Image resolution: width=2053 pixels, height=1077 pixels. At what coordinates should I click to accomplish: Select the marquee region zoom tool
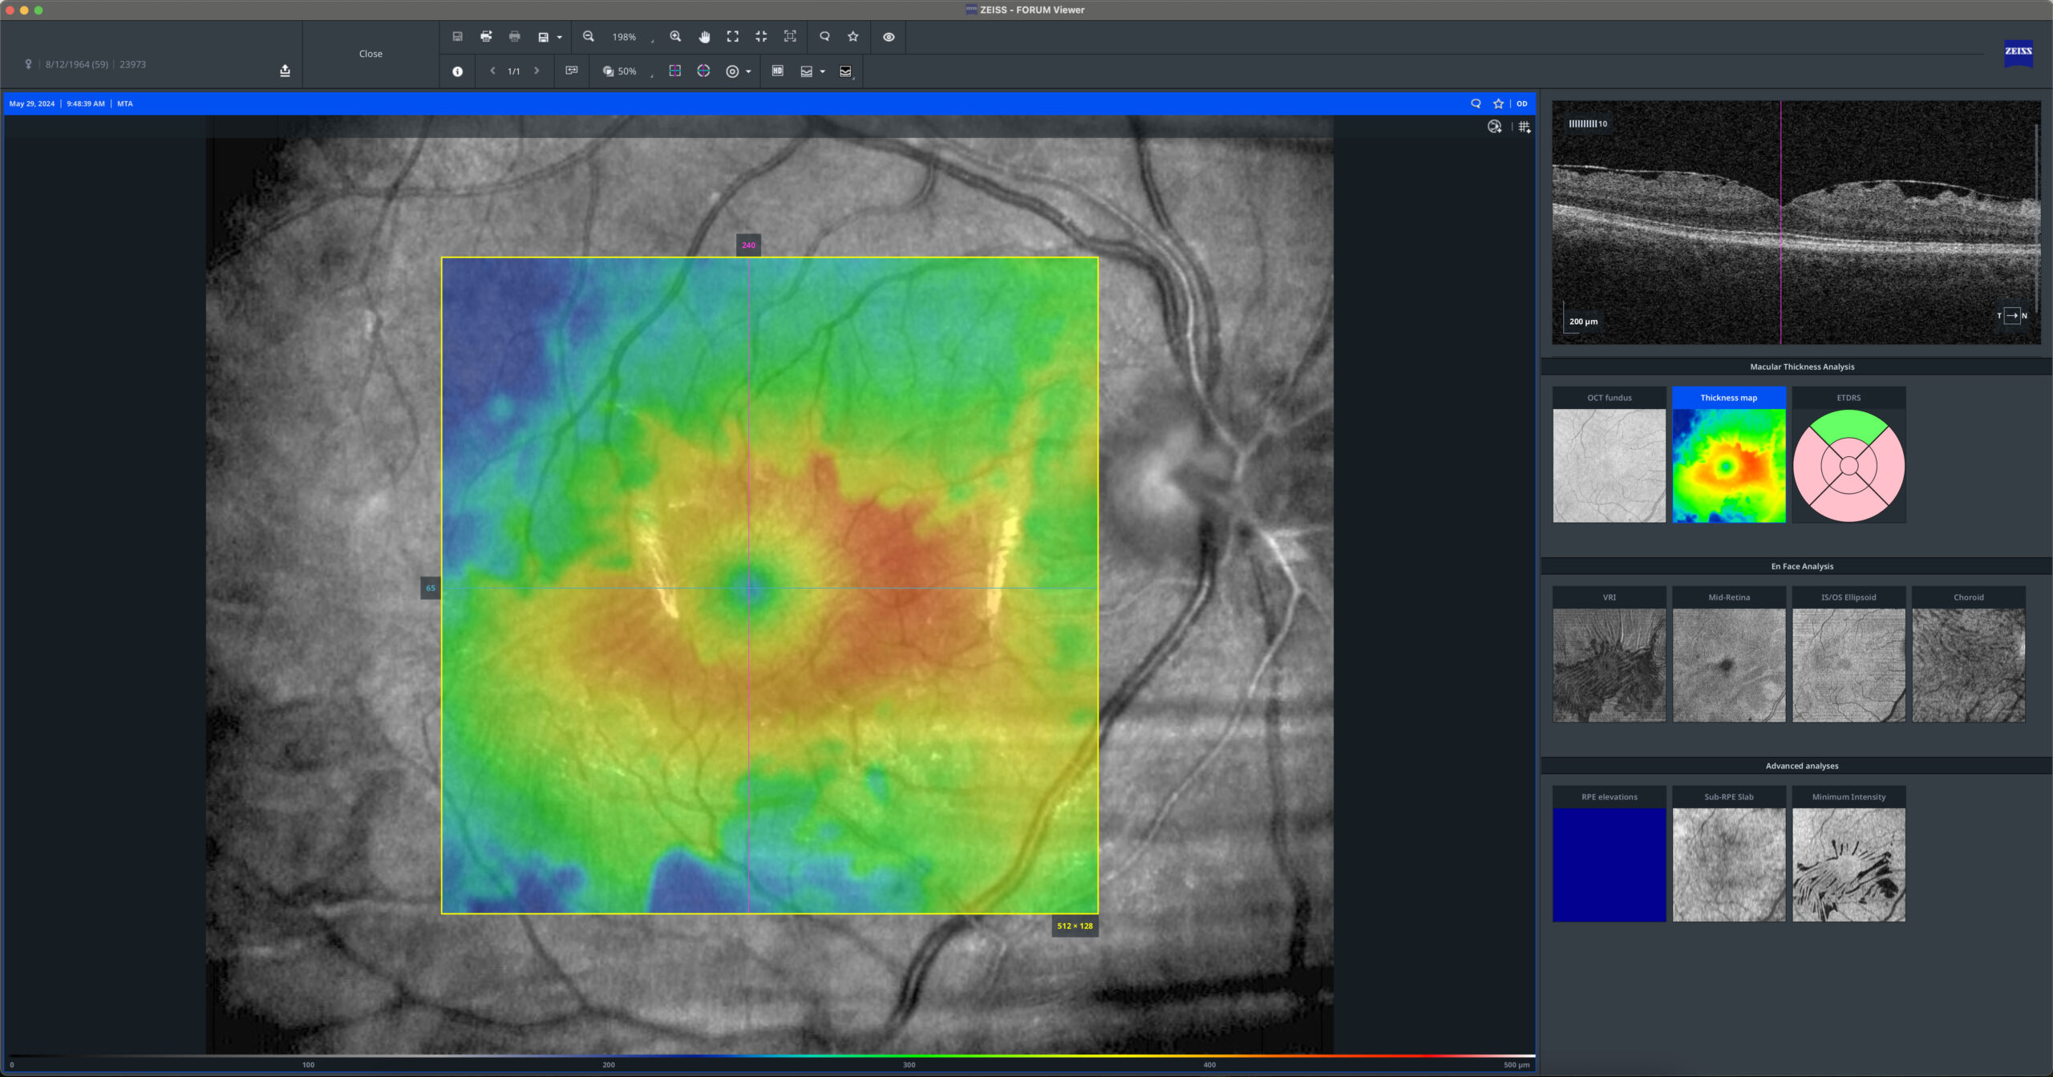790,36
